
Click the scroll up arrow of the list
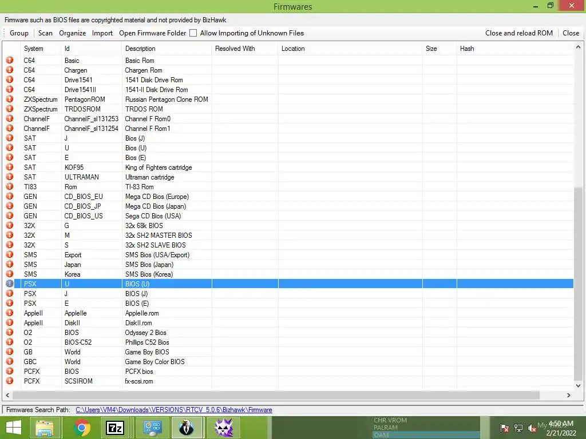pyautogui.click(x=578, y=47)
